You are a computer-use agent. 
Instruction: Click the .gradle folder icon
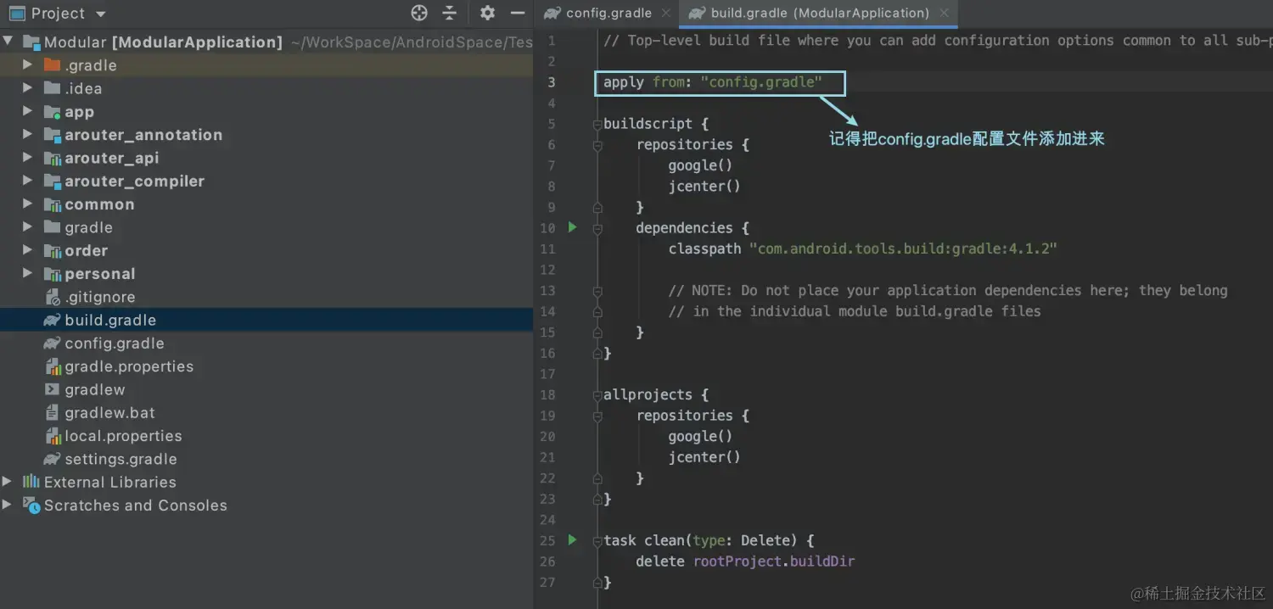point(52,64)
